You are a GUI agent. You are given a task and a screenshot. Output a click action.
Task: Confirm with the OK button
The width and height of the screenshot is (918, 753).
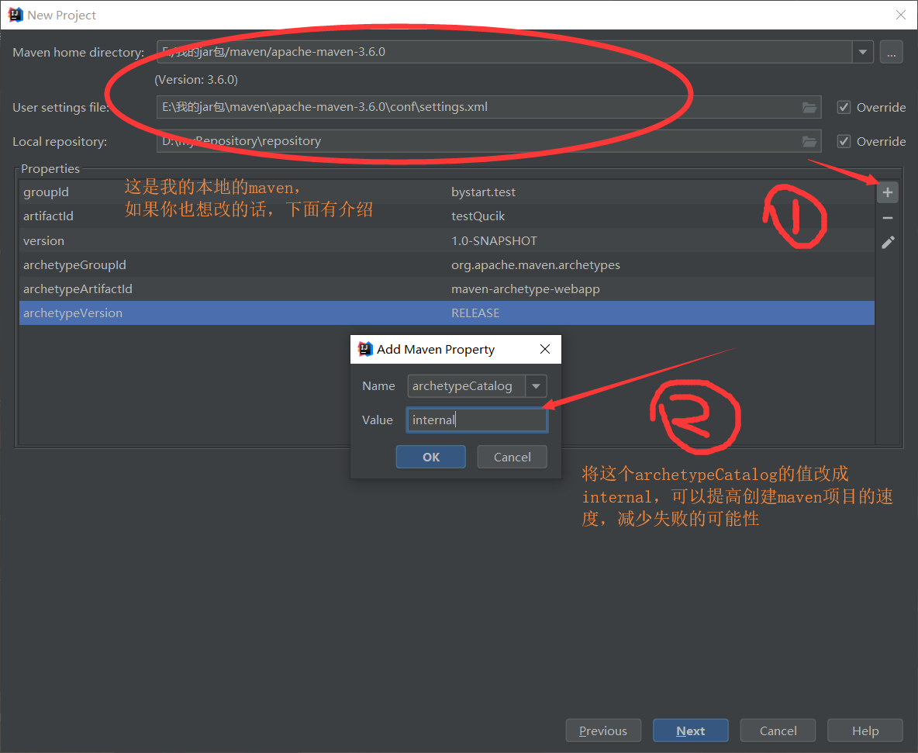(430, 457)
